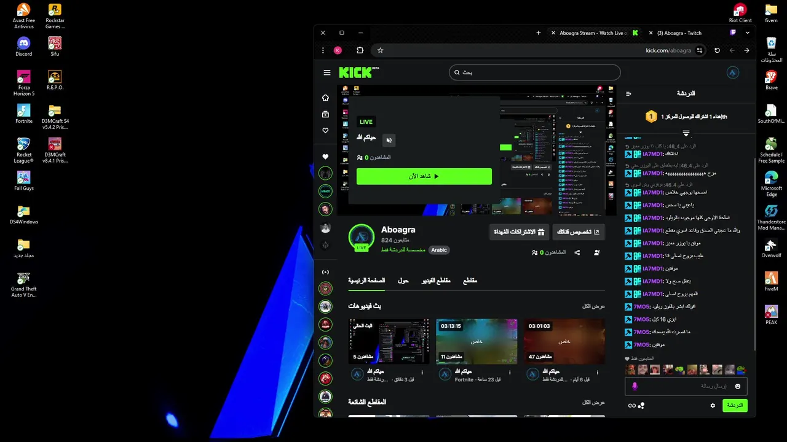The width and height of the screenshot is (787, 442).
Task: Bookmark page with the star icon
Action: 380,50
